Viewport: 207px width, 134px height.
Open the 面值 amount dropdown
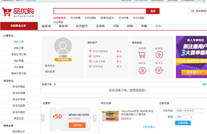pyautogui.click(x=184, y=116)
